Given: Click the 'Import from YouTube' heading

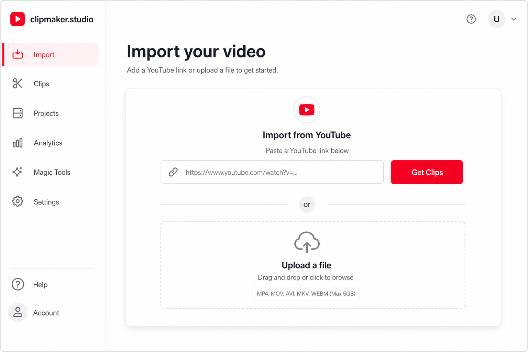Looking at the screenshot, I should tap(307, 135).
